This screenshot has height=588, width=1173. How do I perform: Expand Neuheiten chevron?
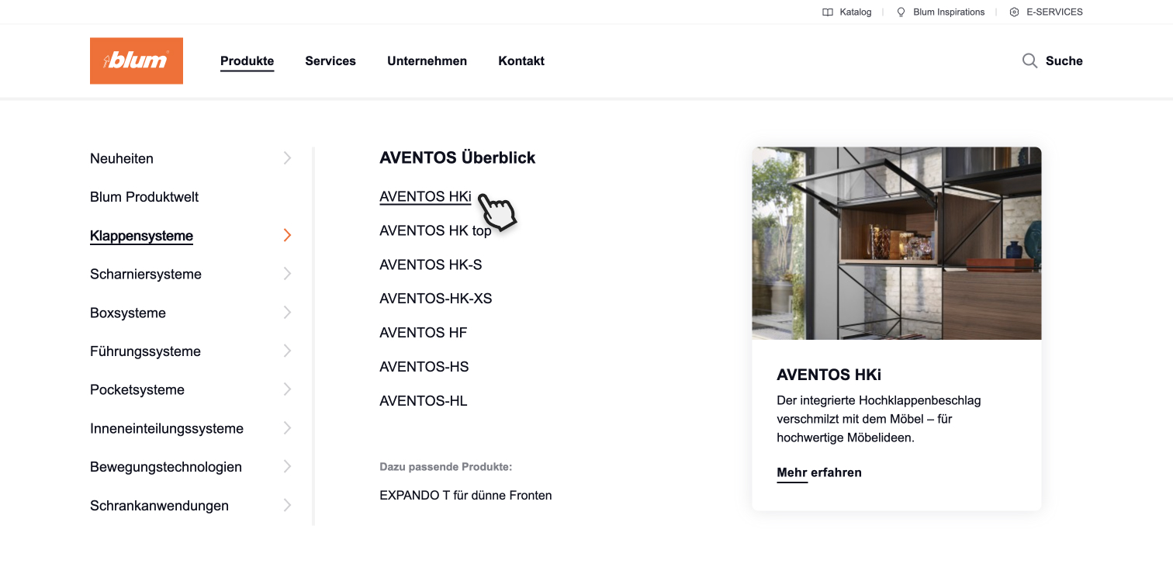pos(287,158)
